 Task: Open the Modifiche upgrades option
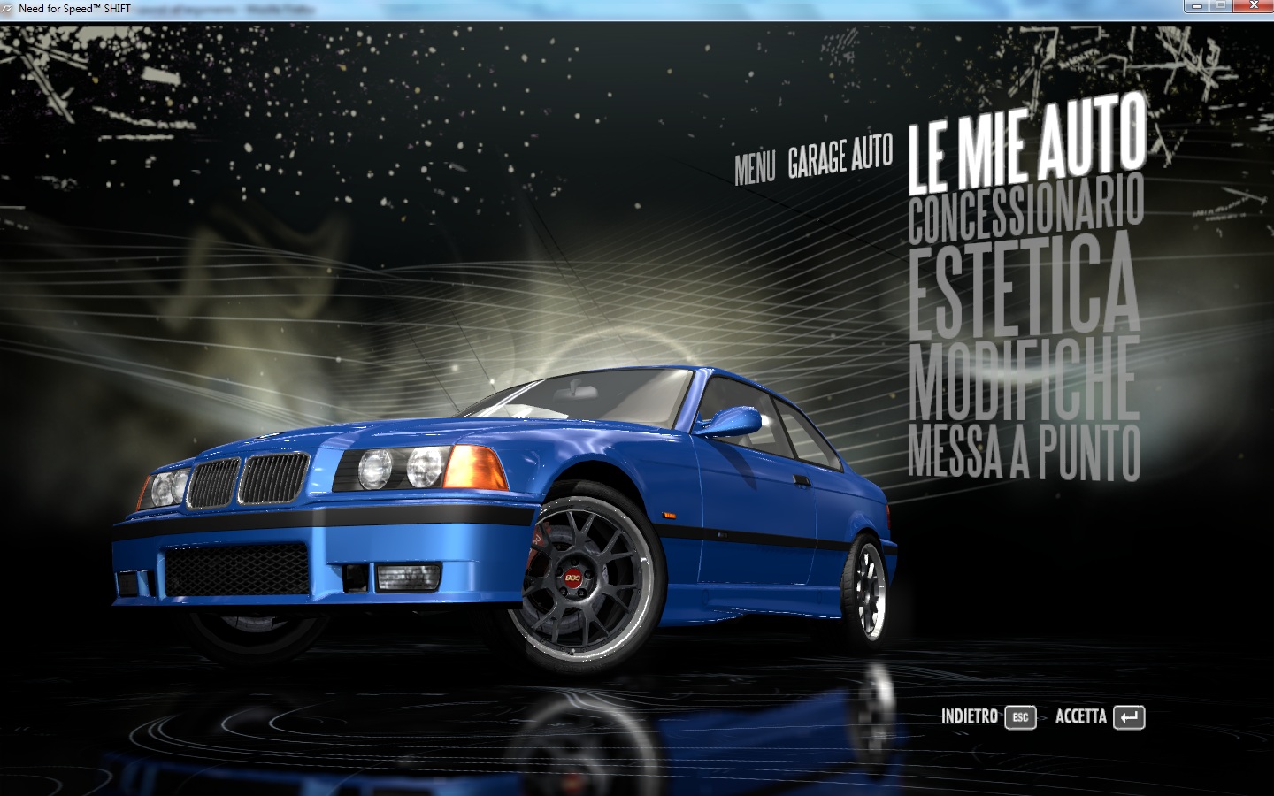click(1024, 379)
